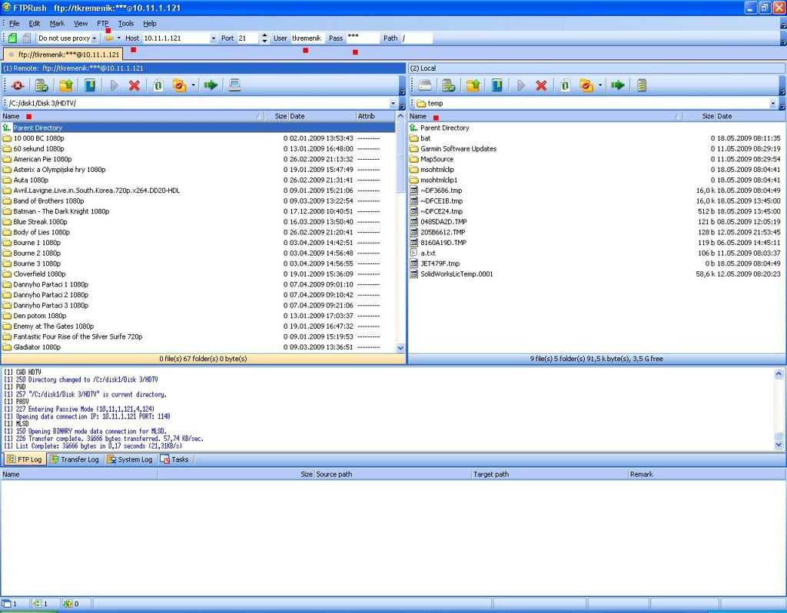Click the Remote toolbar folder with red check icon
The image size is (787, 613).
(179, 86)
